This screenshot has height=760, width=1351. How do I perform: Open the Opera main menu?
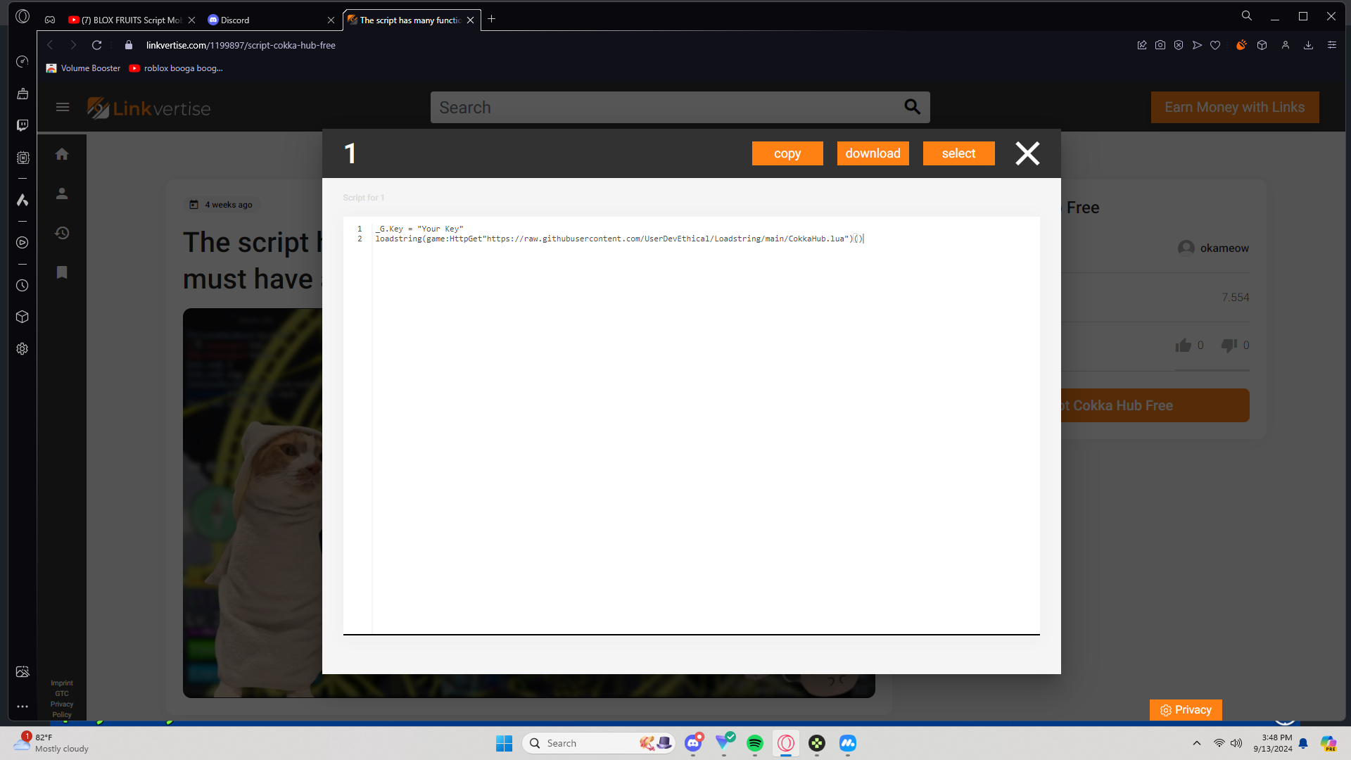pyautogui.click(x=23, y=16)
